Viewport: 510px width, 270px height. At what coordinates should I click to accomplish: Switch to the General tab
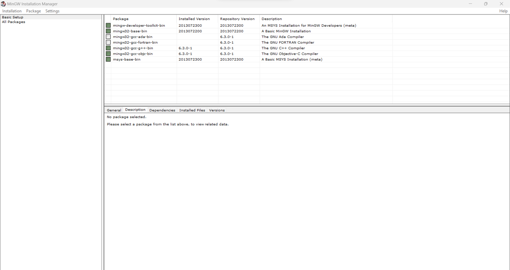pyautogui.click(x=114, y=110)
